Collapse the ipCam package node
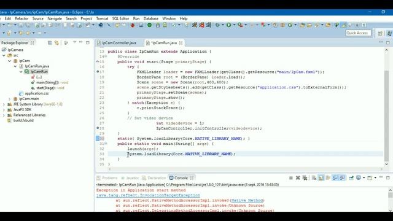This screenshot has height=221, width=393. 10,61
